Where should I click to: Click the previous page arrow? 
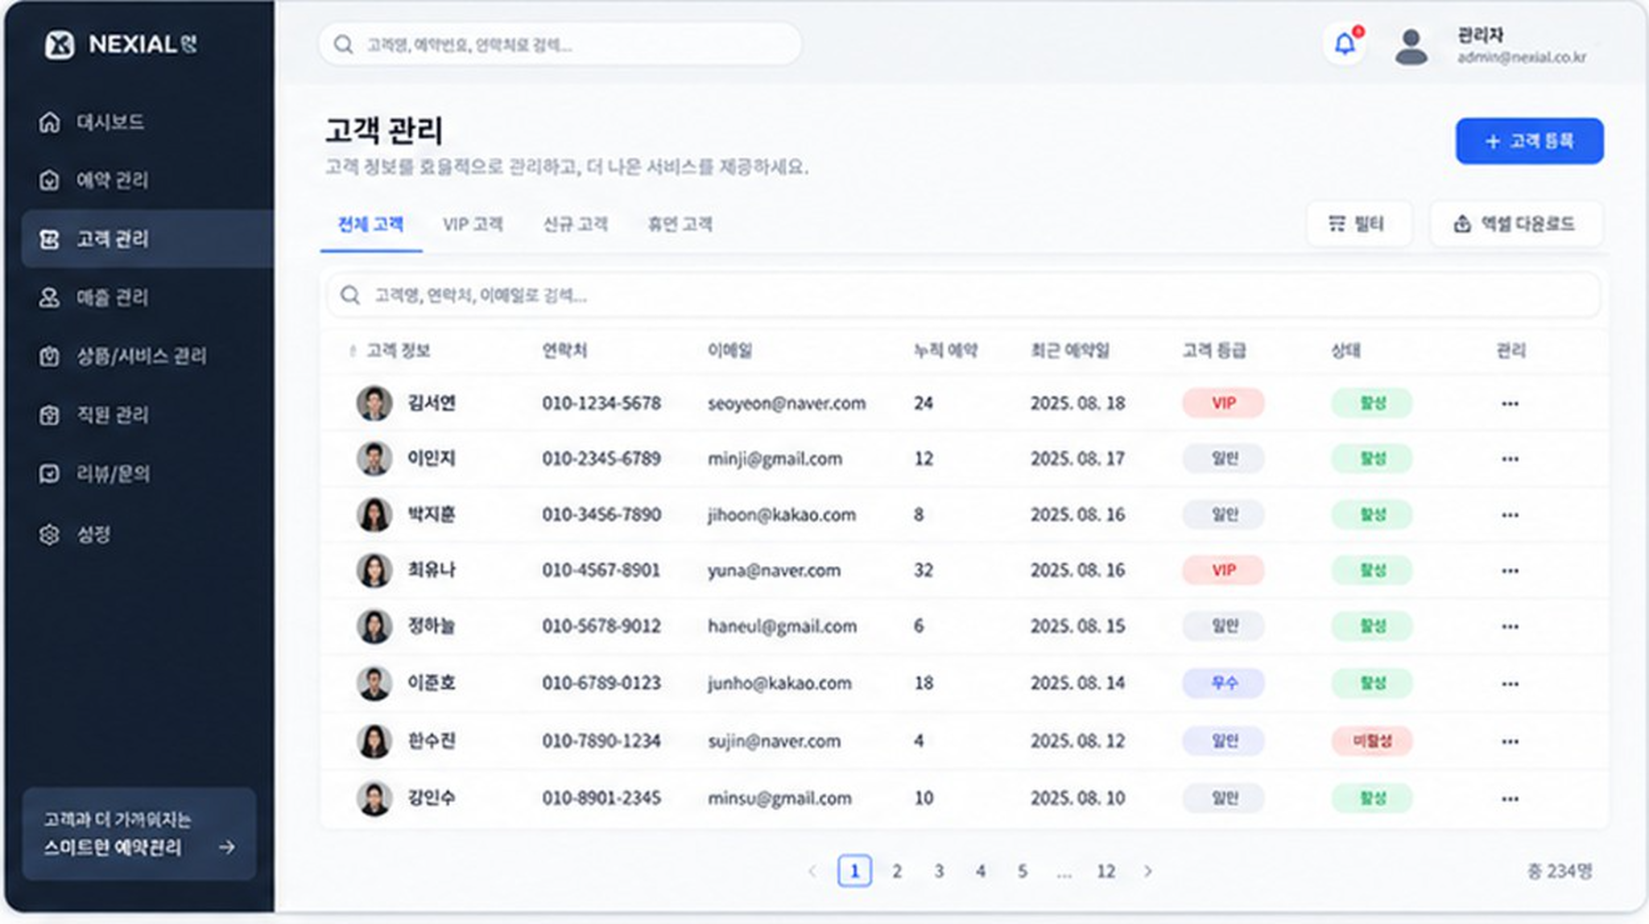[812, 871]
